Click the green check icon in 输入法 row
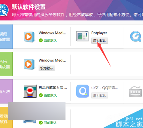 click(41, 95)
